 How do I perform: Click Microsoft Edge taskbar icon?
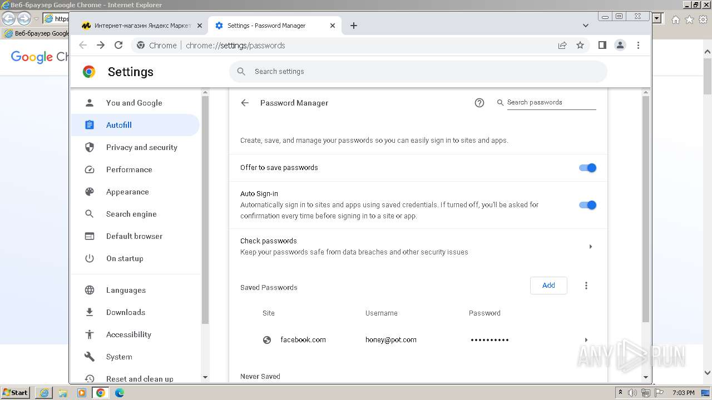(120, 393)
